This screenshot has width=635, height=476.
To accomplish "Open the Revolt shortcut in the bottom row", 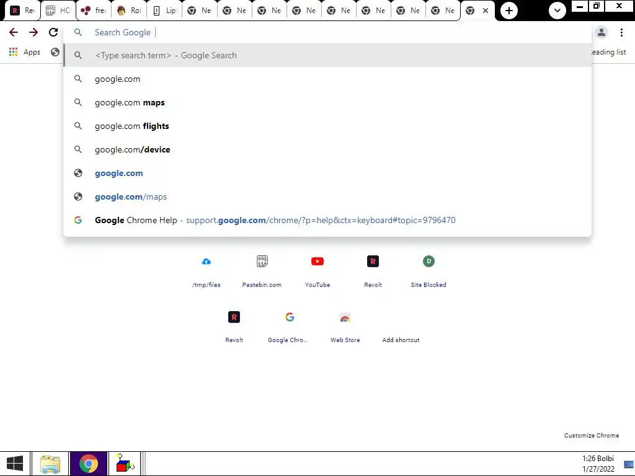I will pyautogui.click(x=234, y=326).
